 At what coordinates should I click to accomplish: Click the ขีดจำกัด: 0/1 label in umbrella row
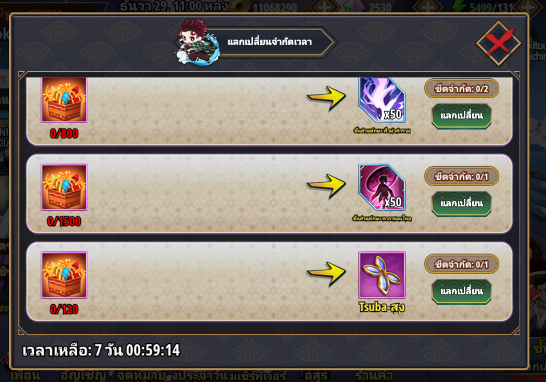point(461,176)
